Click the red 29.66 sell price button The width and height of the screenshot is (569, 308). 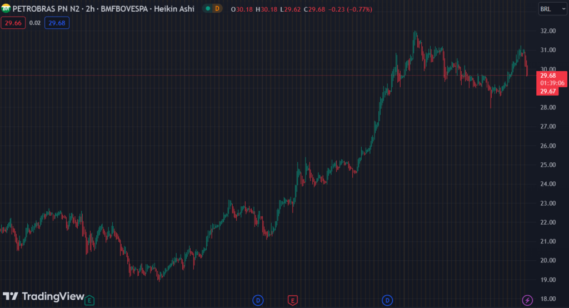(13, 23)
